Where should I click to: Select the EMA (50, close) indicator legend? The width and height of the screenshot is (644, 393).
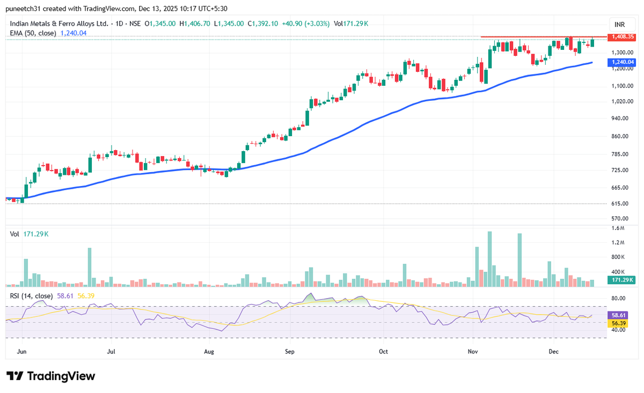(33, 33)
